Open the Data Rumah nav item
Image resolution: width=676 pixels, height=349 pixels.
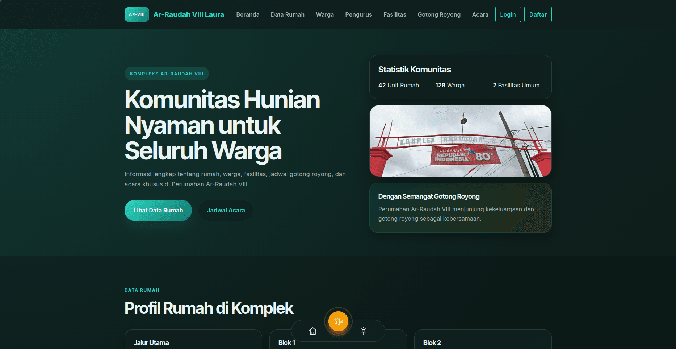pyautogui.click(x=287, y=14)
